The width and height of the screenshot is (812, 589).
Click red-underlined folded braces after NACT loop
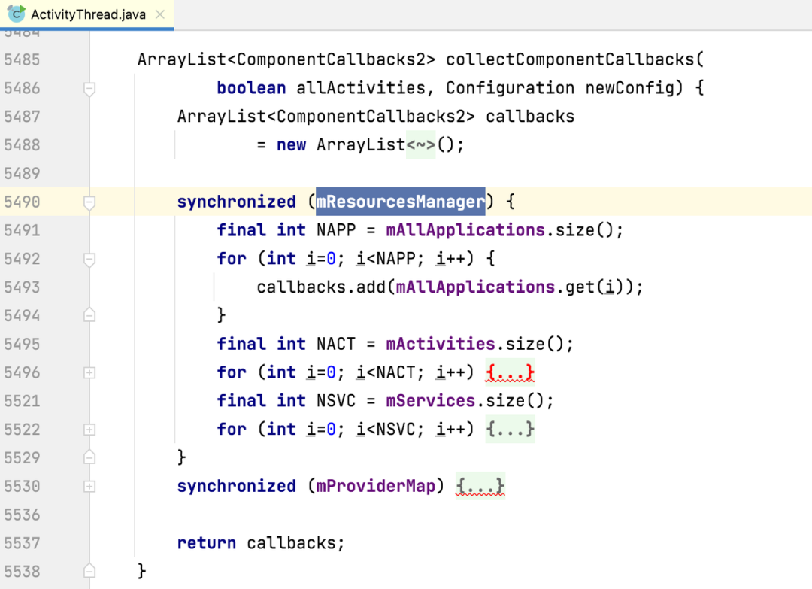point(510,372)
